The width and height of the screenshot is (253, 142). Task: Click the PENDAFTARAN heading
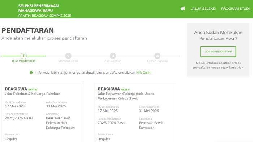(x=27, y=30)
